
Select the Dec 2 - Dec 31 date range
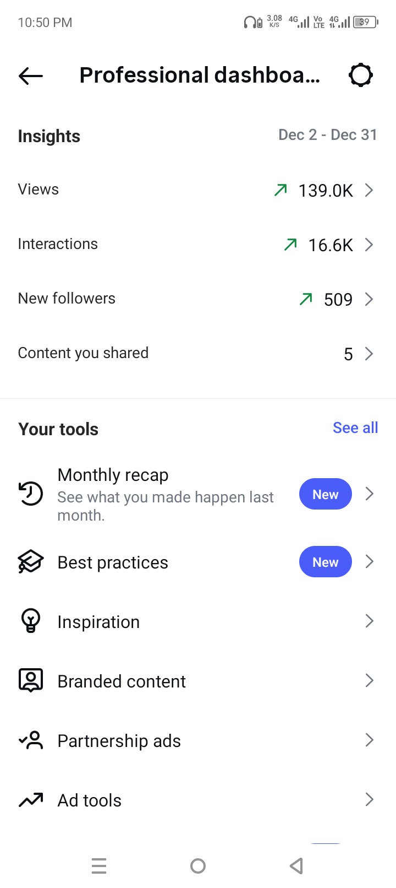pyautogui.click(x=328, y=135)
